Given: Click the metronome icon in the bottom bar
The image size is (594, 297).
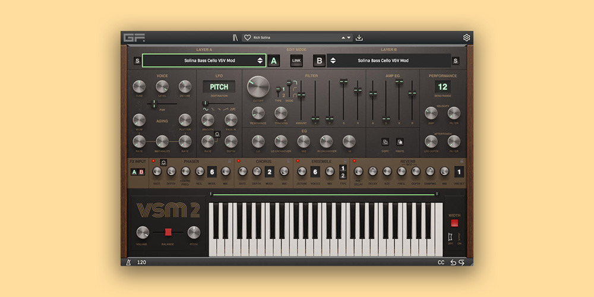Looking at the screenshot, I should pos(128,262).
